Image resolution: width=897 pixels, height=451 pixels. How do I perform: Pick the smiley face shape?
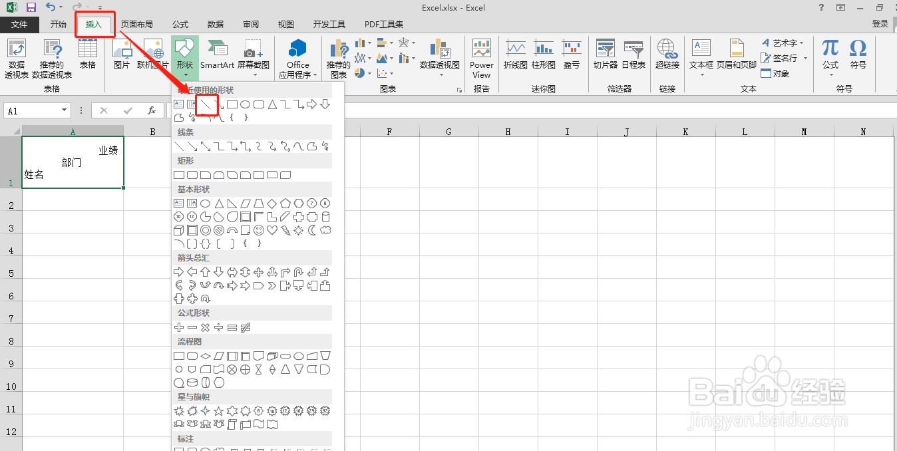tap(258, 230)
